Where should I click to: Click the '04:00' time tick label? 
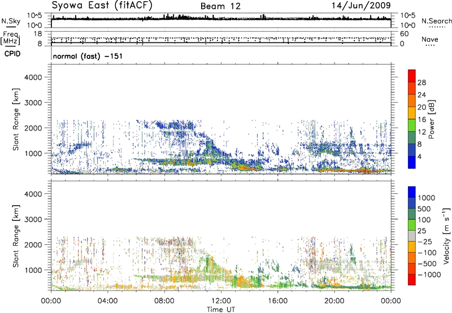pos(107,301)
